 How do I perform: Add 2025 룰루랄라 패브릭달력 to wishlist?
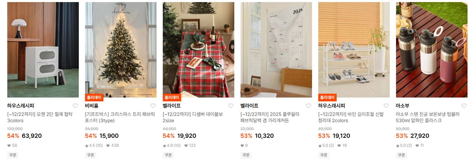click(309, 106)
